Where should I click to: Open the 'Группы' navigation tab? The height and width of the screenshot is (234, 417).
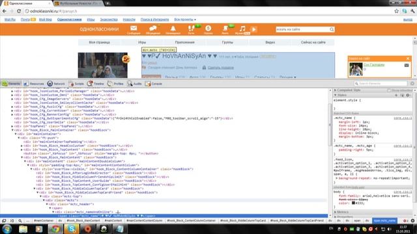coord(227,42)
